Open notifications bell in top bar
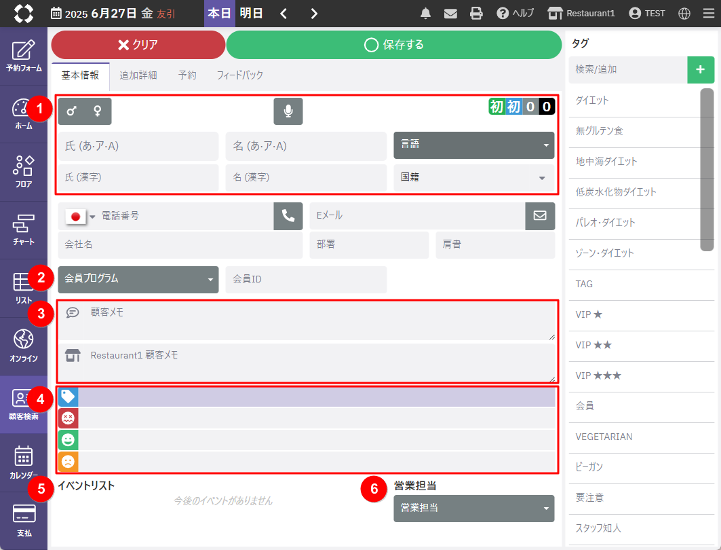The width and height of the screenshot is (721, 550). [426, 13]
